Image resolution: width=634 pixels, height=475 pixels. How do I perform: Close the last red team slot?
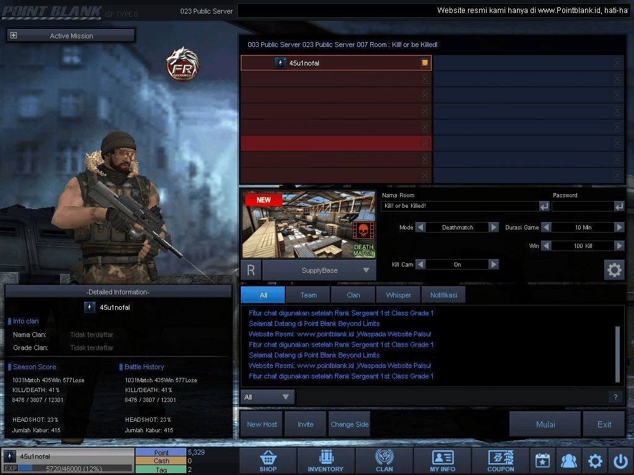tap(425, 175)
